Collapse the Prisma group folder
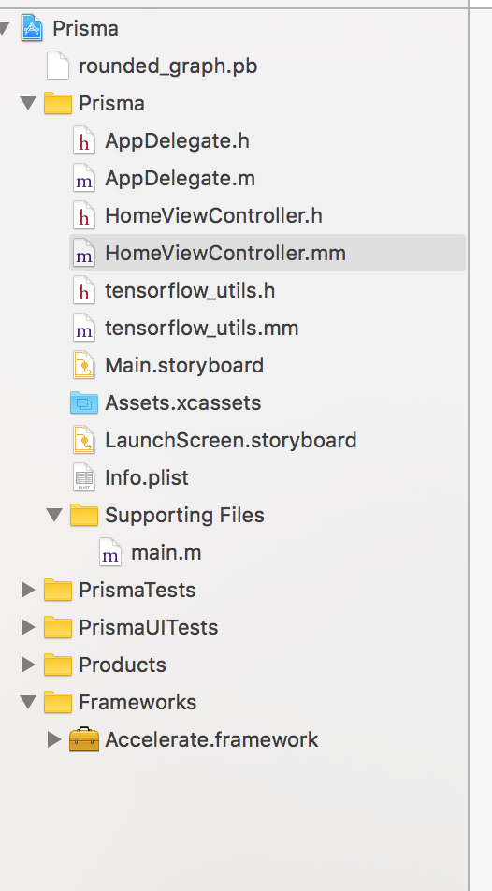This screenshot has height=891, width=492. click(x=28, y=103)
